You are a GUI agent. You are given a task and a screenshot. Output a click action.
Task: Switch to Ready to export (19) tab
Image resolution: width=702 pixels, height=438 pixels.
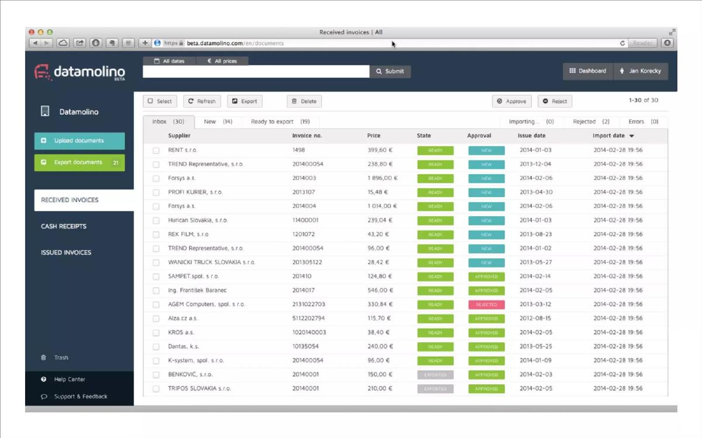[x=281, y=121]
